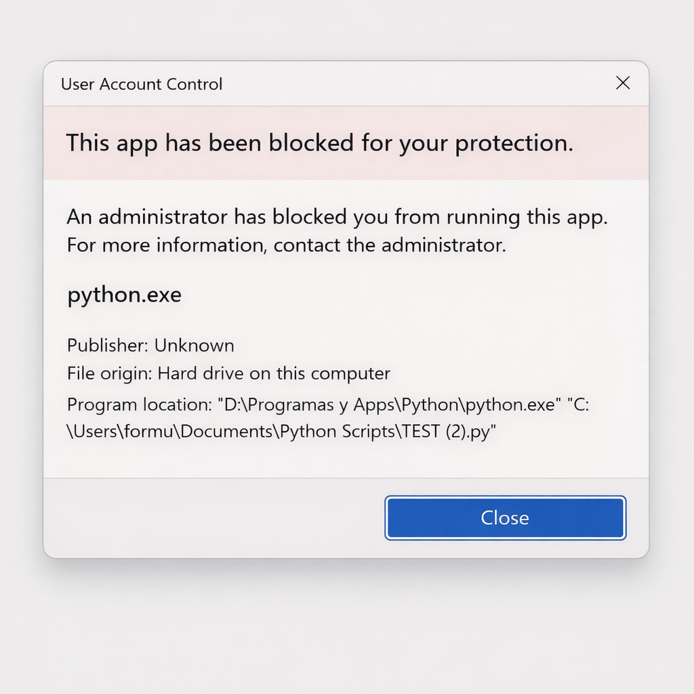Click the 'Program location:' label

coord(139,405)
